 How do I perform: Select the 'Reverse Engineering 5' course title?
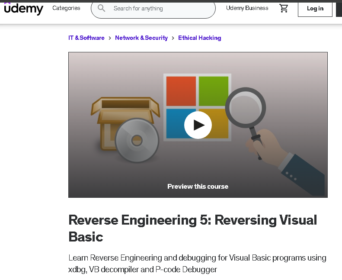pyautogui.click(x=192, y=228)
